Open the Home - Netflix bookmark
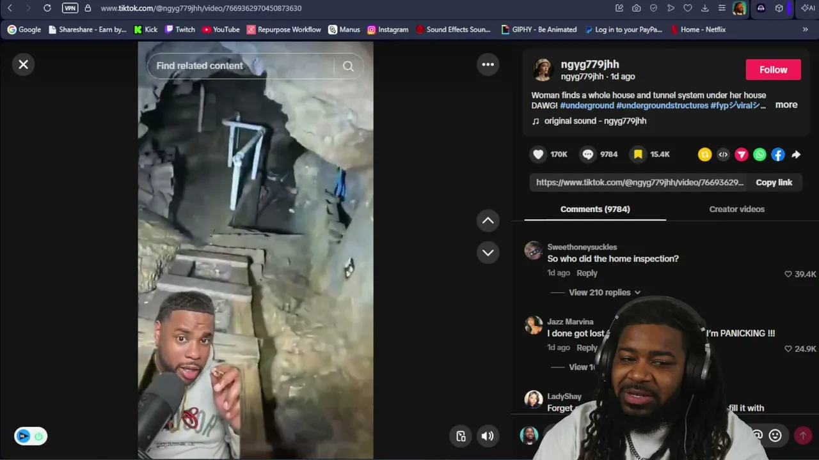The image size is (819, 460). coord(697,29)
